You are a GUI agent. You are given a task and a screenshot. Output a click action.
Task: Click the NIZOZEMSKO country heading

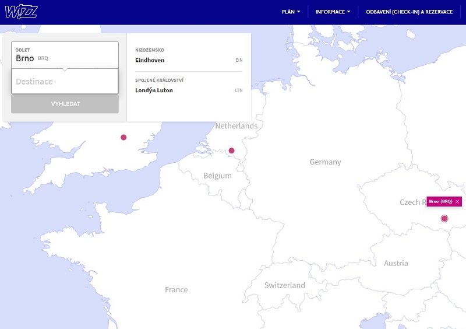(x=150, y=50)
